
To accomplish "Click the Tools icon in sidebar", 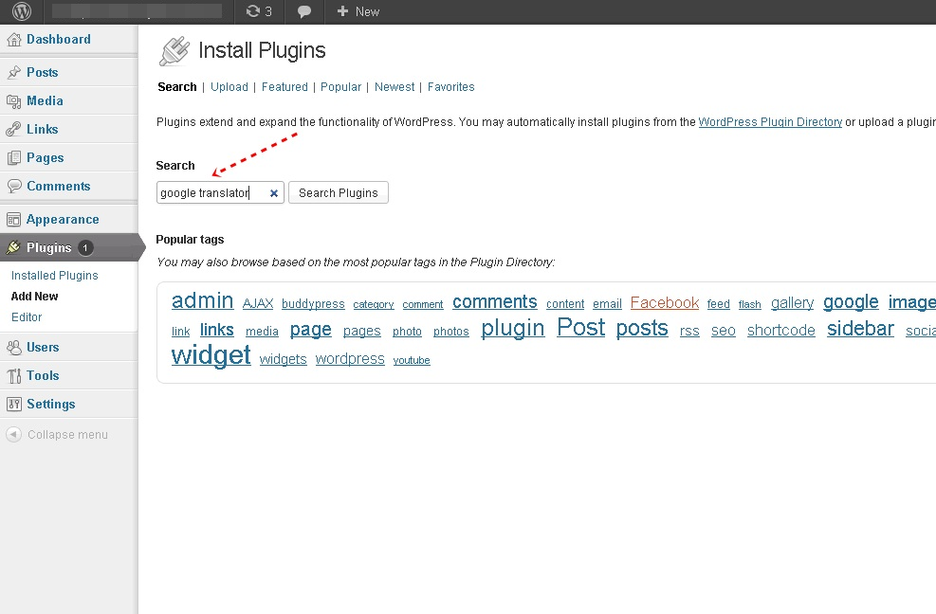I will 13,376.
